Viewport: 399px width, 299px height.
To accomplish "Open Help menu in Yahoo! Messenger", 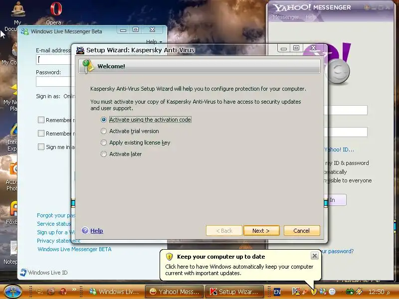I will pos(310,17).
